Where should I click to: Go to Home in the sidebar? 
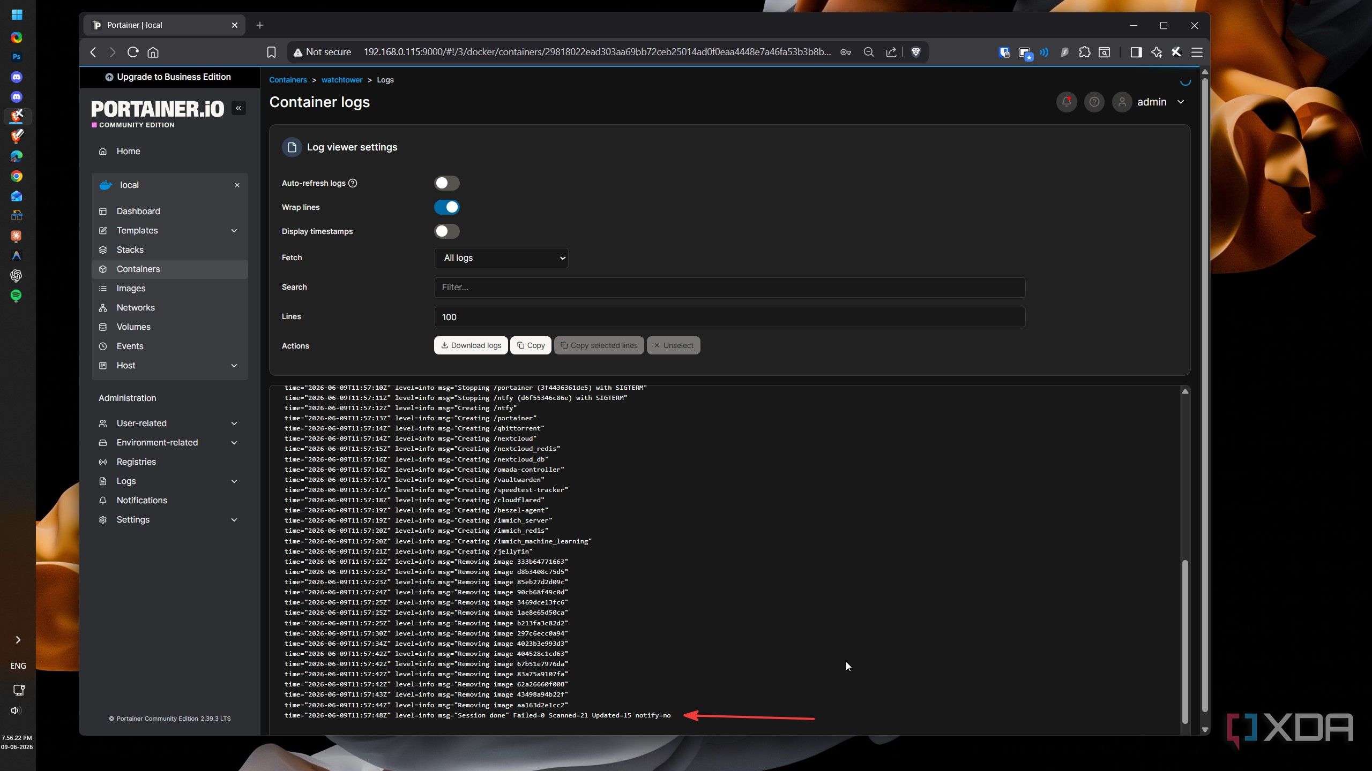tap(169, 152)
